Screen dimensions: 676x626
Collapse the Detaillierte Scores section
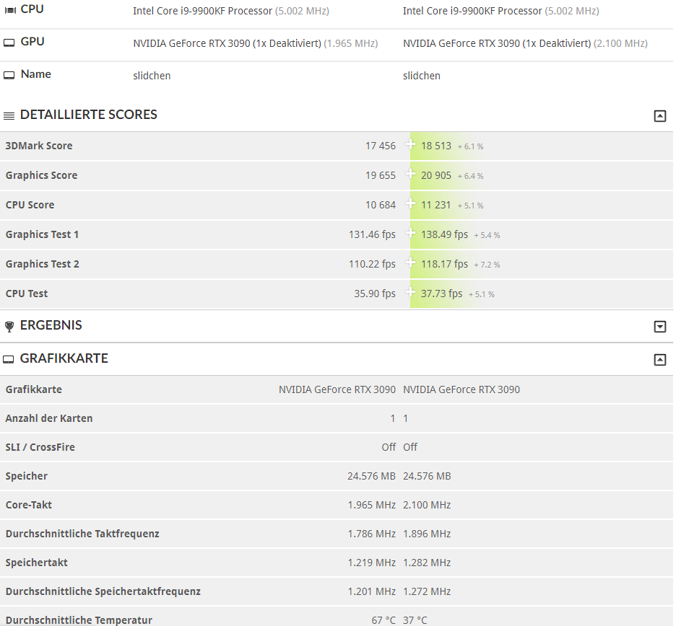coord(659,116)
